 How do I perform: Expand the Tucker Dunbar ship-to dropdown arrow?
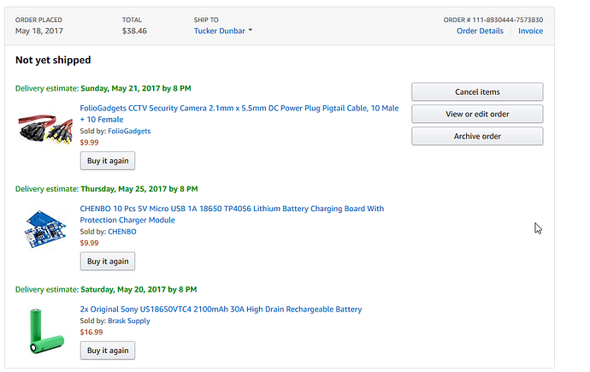coord(251,30)
